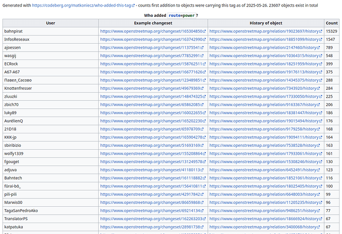This screenshot has width=342, height=234.
Task: Open changeset 77852991 for wasgij
Action: pos(152,56)
